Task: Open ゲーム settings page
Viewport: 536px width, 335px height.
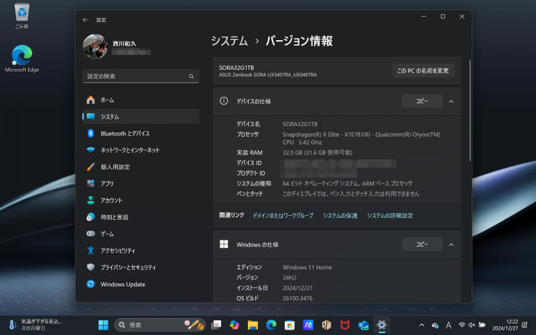Action: click(141, 234)
